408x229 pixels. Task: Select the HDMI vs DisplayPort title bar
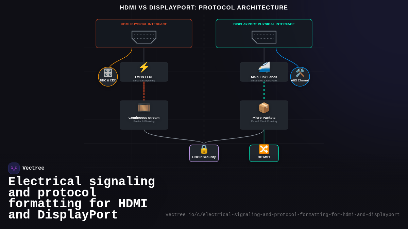tap(204, 7)
